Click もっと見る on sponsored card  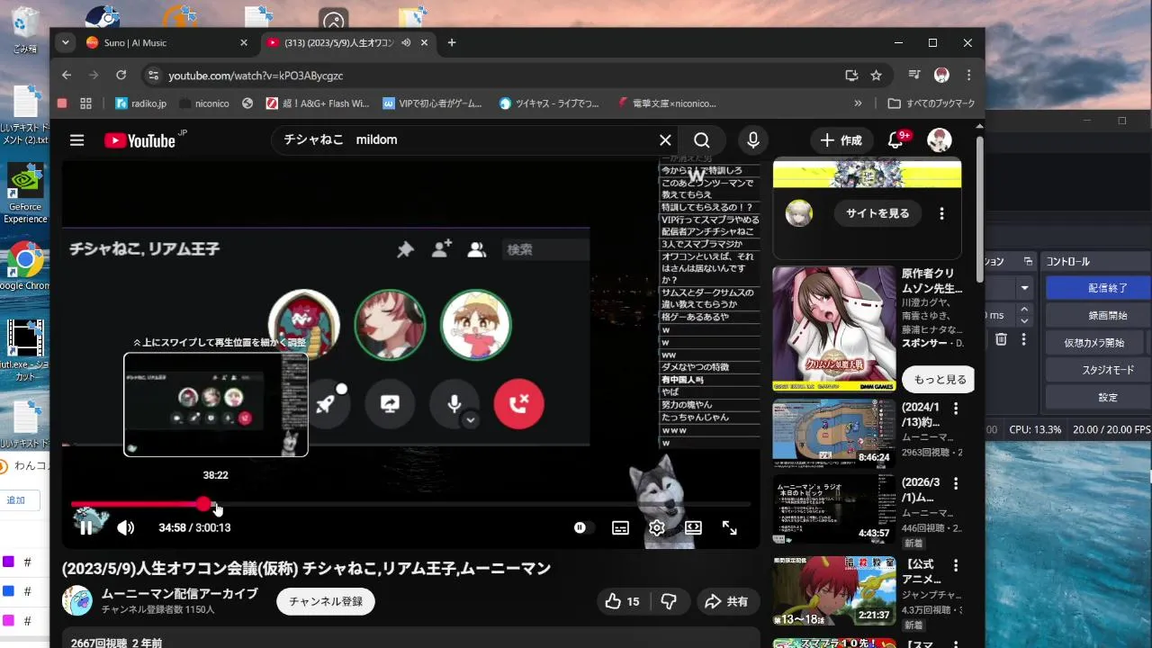(x=940, y=379)
